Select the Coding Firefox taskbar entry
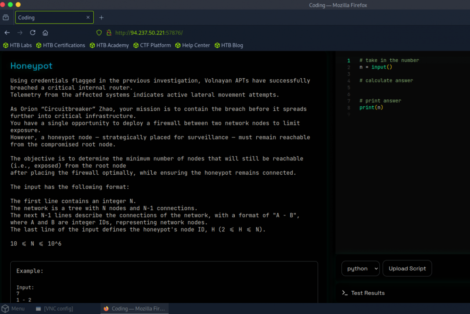 click(x=134, y=309)
